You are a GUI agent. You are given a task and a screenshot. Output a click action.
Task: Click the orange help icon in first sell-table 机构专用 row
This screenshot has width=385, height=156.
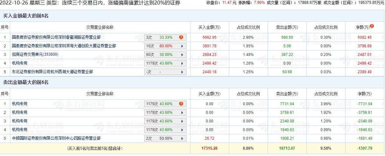181,104
